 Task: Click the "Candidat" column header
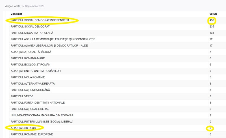pyautogui.click(x=16, y=14)
